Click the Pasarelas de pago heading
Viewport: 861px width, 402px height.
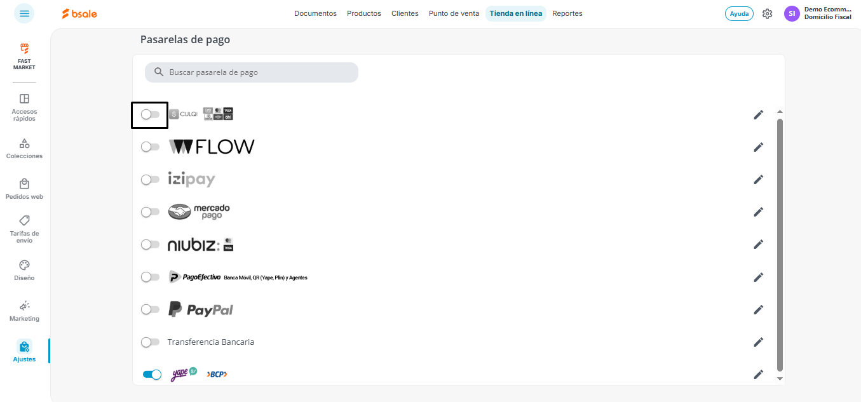coord(185,39)
